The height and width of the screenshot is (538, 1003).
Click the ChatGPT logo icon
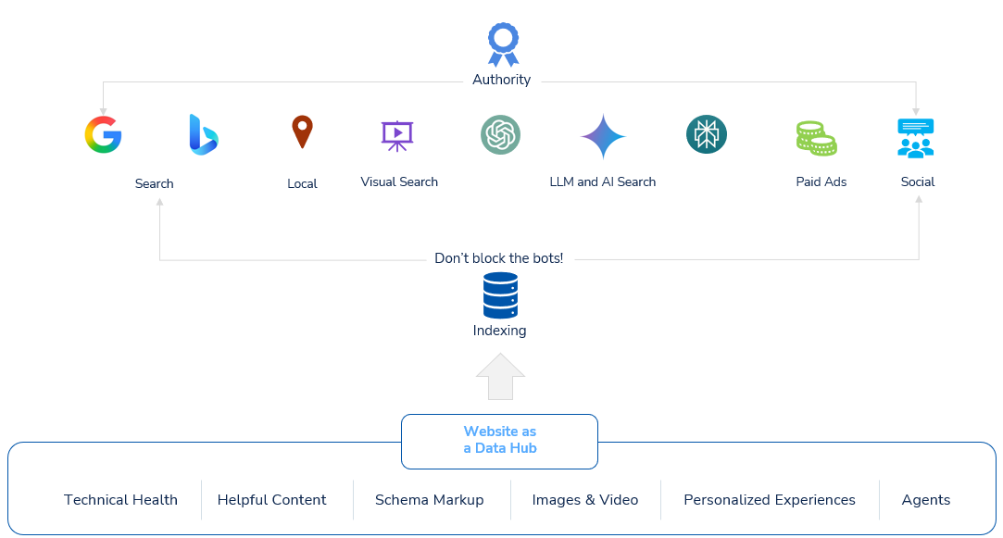coord(500,134)
